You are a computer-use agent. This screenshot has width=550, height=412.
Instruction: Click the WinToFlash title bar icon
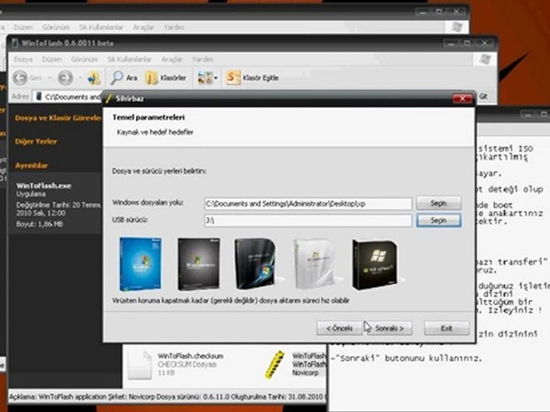15,43
